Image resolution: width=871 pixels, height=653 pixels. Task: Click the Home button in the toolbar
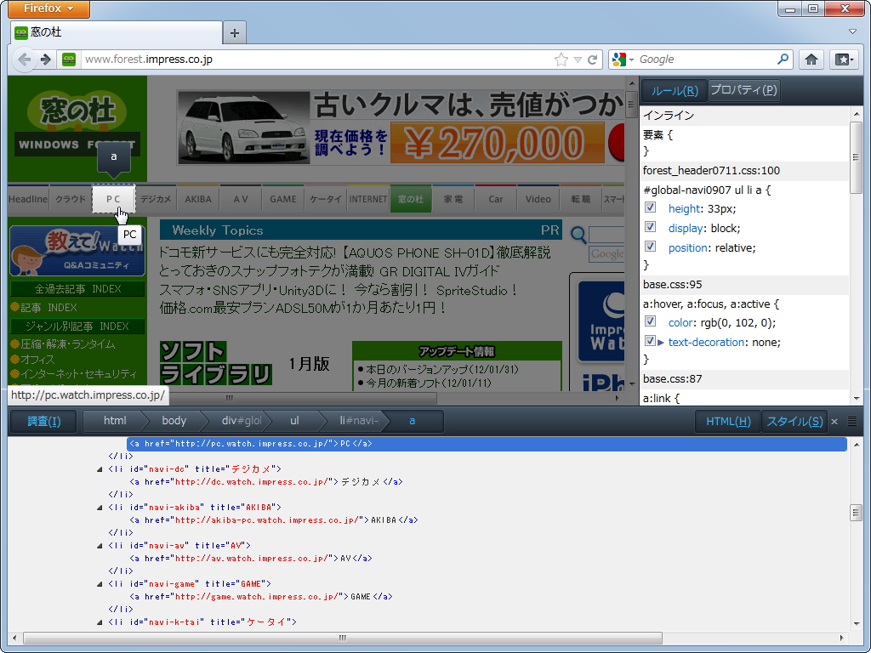tap(811, 59)
